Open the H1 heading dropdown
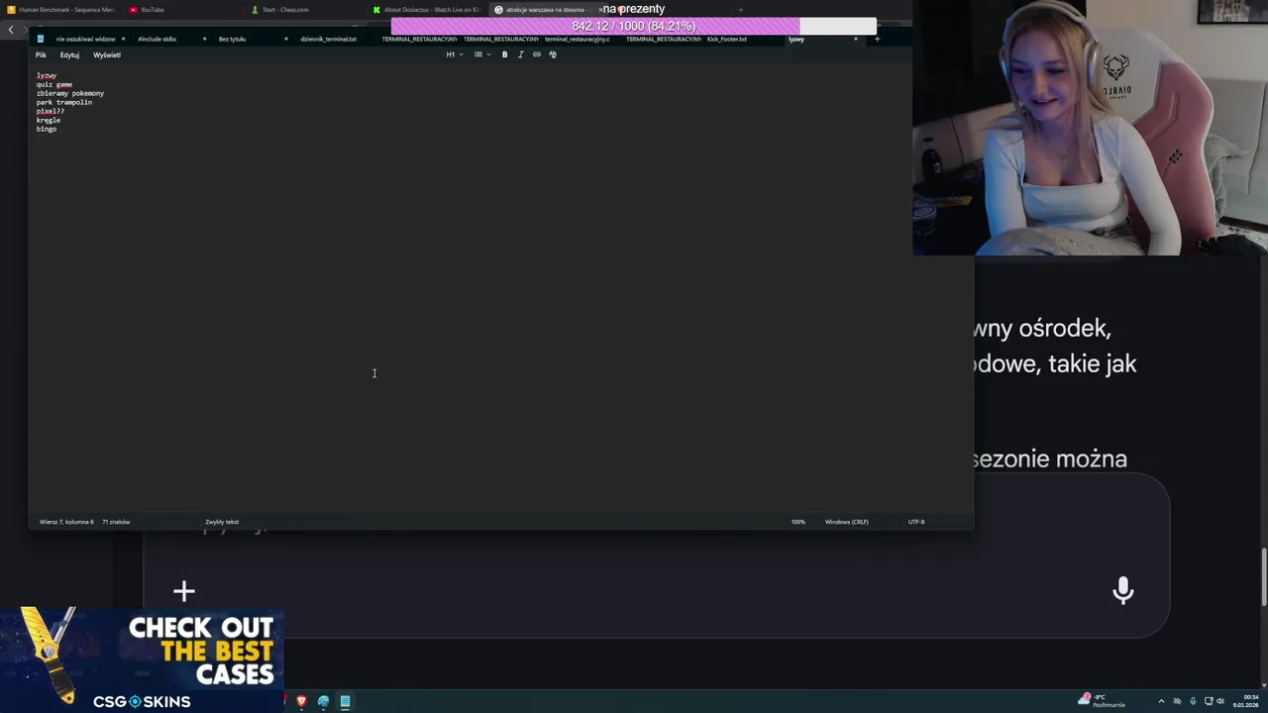This screenshot has width=1268, height=713. click(x=454, y=54)
